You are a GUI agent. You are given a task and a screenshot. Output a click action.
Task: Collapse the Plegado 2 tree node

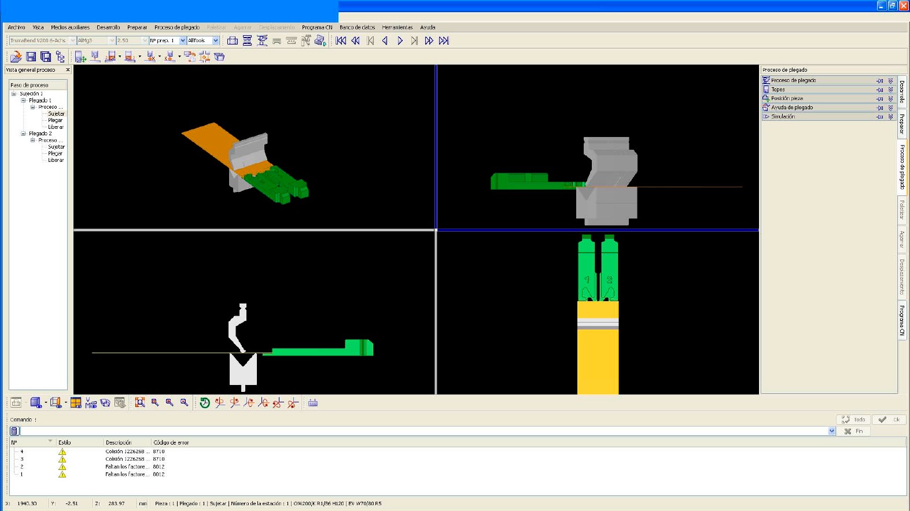point(23,134)
